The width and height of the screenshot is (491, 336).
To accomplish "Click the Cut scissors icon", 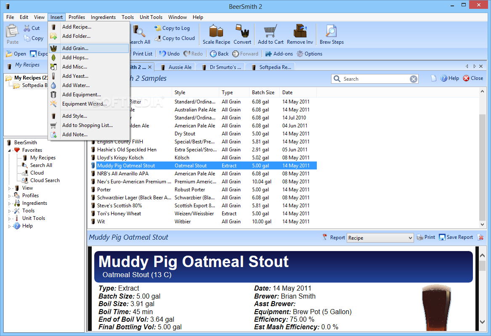I will tap(27, 28).
